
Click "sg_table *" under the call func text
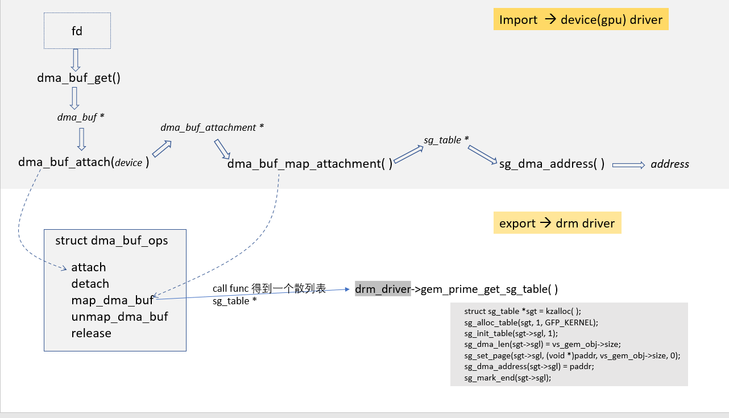click(x=234, y=301)
